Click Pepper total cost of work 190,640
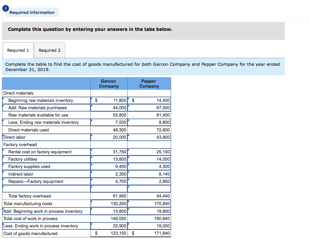Viewport: 310px width, 239px height. tap(149, 218)
